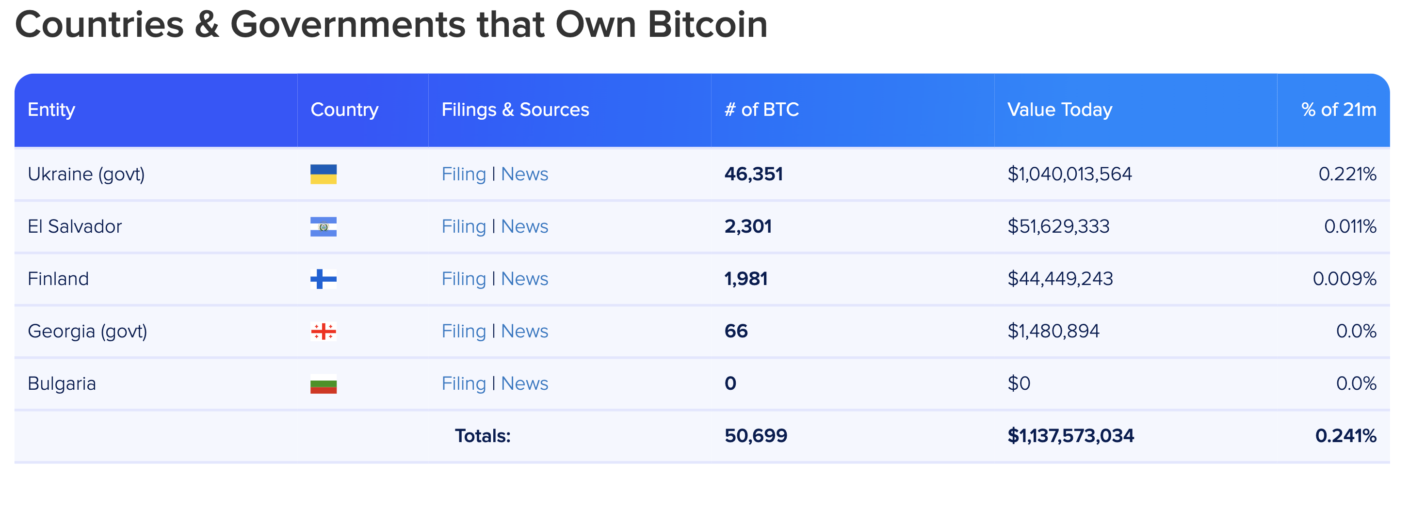Viewport: 1425px width, 509px height.
Task: Open the News link for Georgia
Action: pyautogui.click(x=524, y=331)
